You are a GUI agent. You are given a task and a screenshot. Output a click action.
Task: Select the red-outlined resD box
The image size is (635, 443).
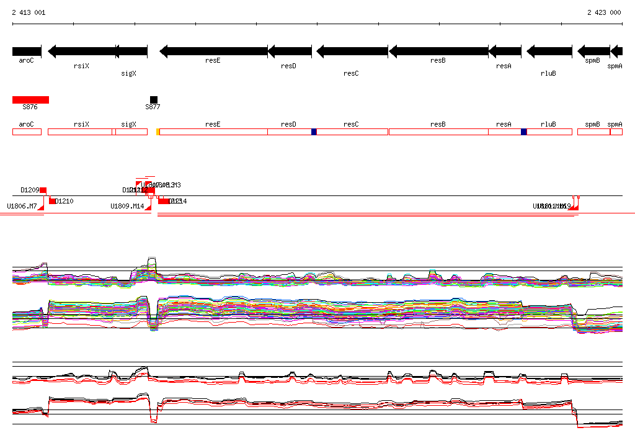click(x=290, y=132)
